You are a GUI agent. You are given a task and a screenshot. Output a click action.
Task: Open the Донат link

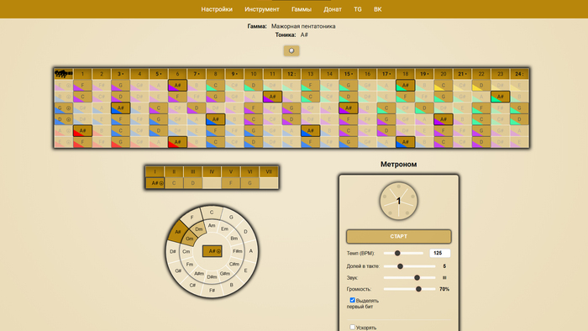(x=333, y=9)
